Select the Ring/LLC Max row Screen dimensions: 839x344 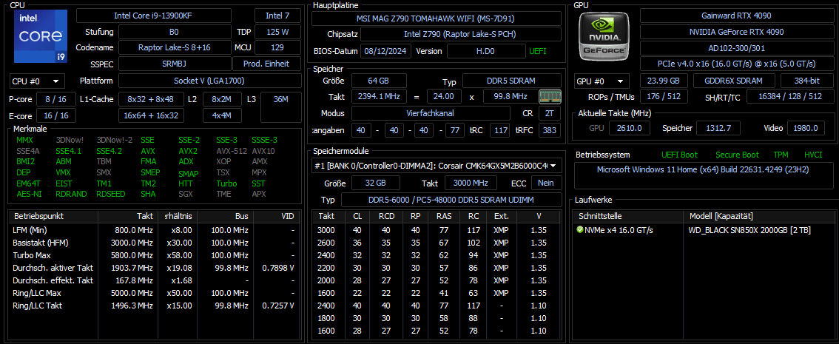[x=155, y=293]
